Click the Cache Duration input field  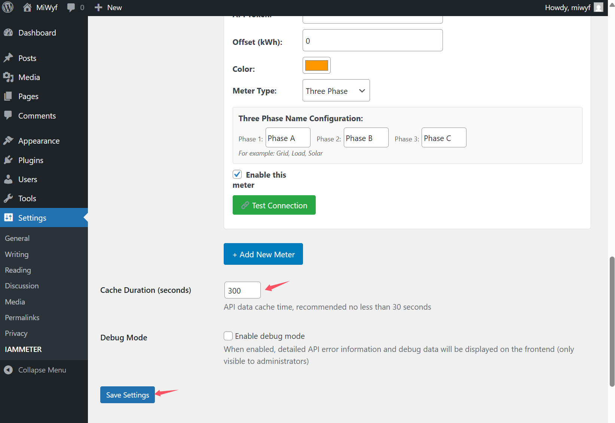pyautogui.click(x=242, y=290)
